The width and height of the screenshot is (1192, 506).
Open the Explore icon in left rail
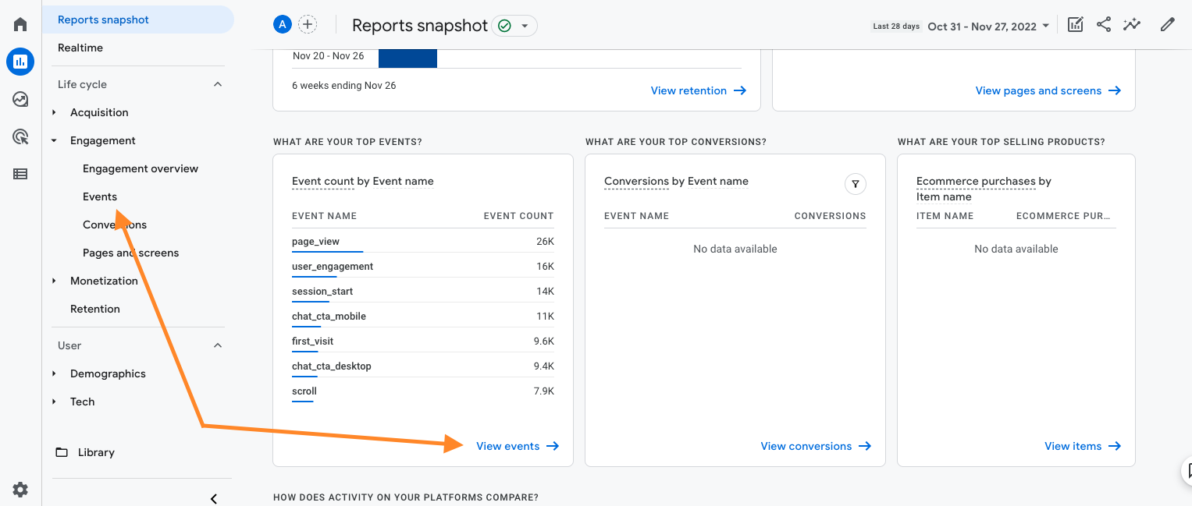coord(20,99)
